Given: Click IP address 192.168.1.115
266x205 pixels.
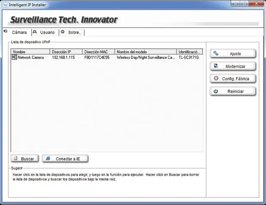Looking at the screenshot, I should click(x=63, y=58).
